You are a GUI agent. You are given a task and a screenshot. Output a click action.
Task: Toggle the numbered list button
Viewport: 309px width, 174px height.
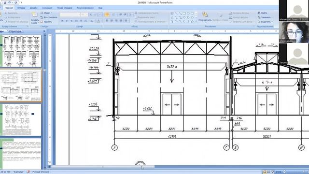click(x=113, y=14)
